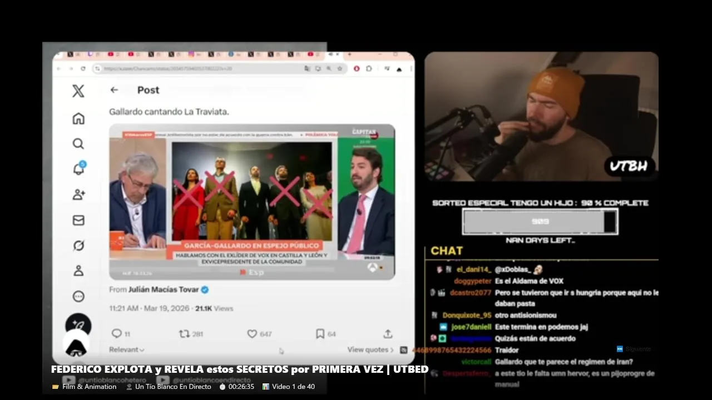Image resolution: width=712 pixels, height=400 pixels.
Task: Play the García-Gallardo video in the post
Action: pos(252,202)
